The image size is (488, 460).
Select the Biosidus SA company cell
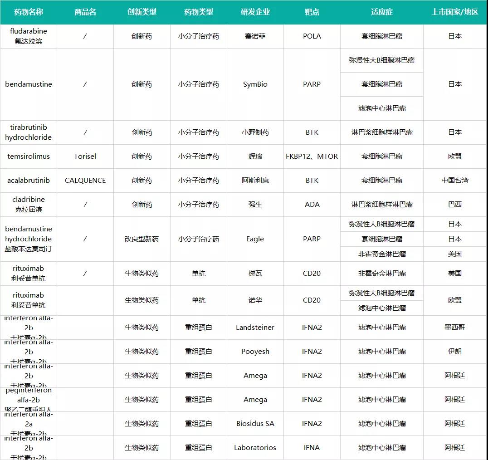(x=255, y=424)
